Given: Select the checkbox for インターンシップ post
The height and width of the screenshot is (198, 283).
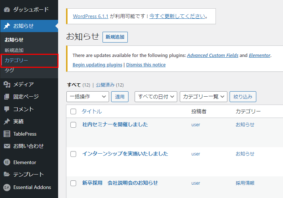Looking at the screenshot, I should click(73, 154).
